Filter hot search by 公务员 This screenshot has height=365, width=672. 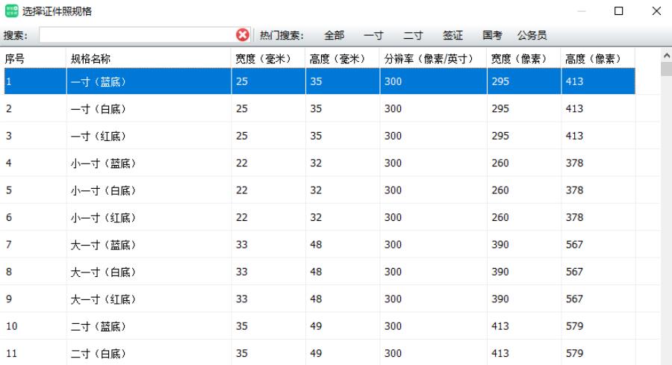pos(532,35)
